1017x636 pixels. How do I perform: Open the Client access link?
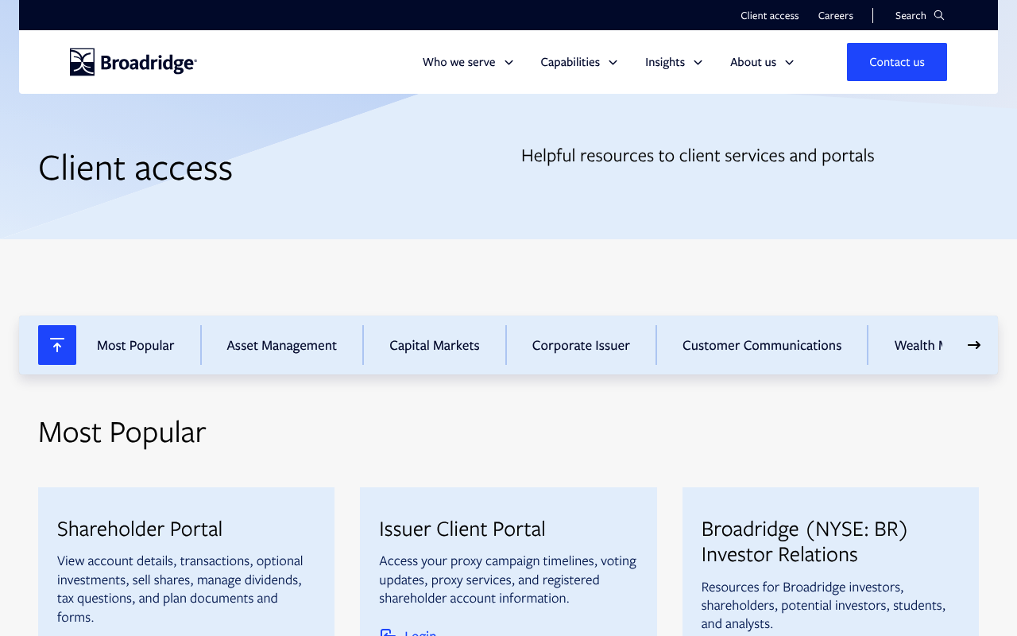(x=770, y=15)
